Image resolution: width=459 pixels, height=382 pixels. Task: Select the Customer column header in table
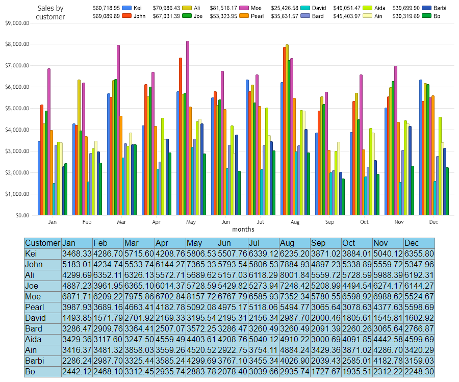coord(42,243)
